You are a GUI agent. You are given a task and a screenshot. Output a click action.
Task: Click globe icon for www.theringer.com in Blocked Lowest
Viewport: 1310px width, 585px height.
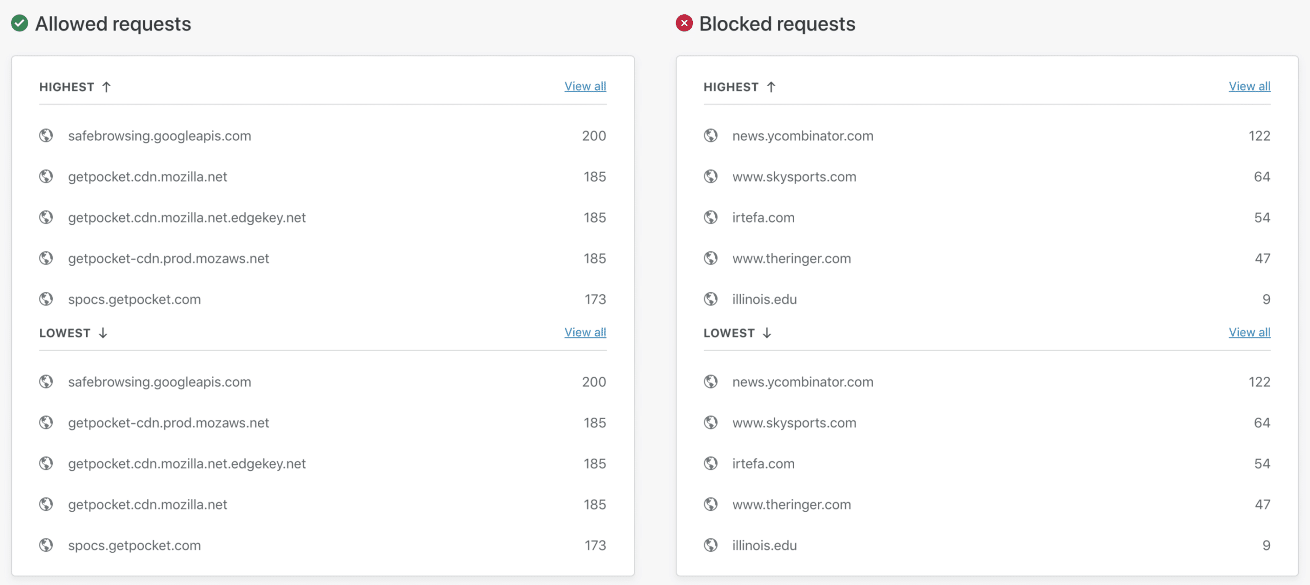point(711,505)
